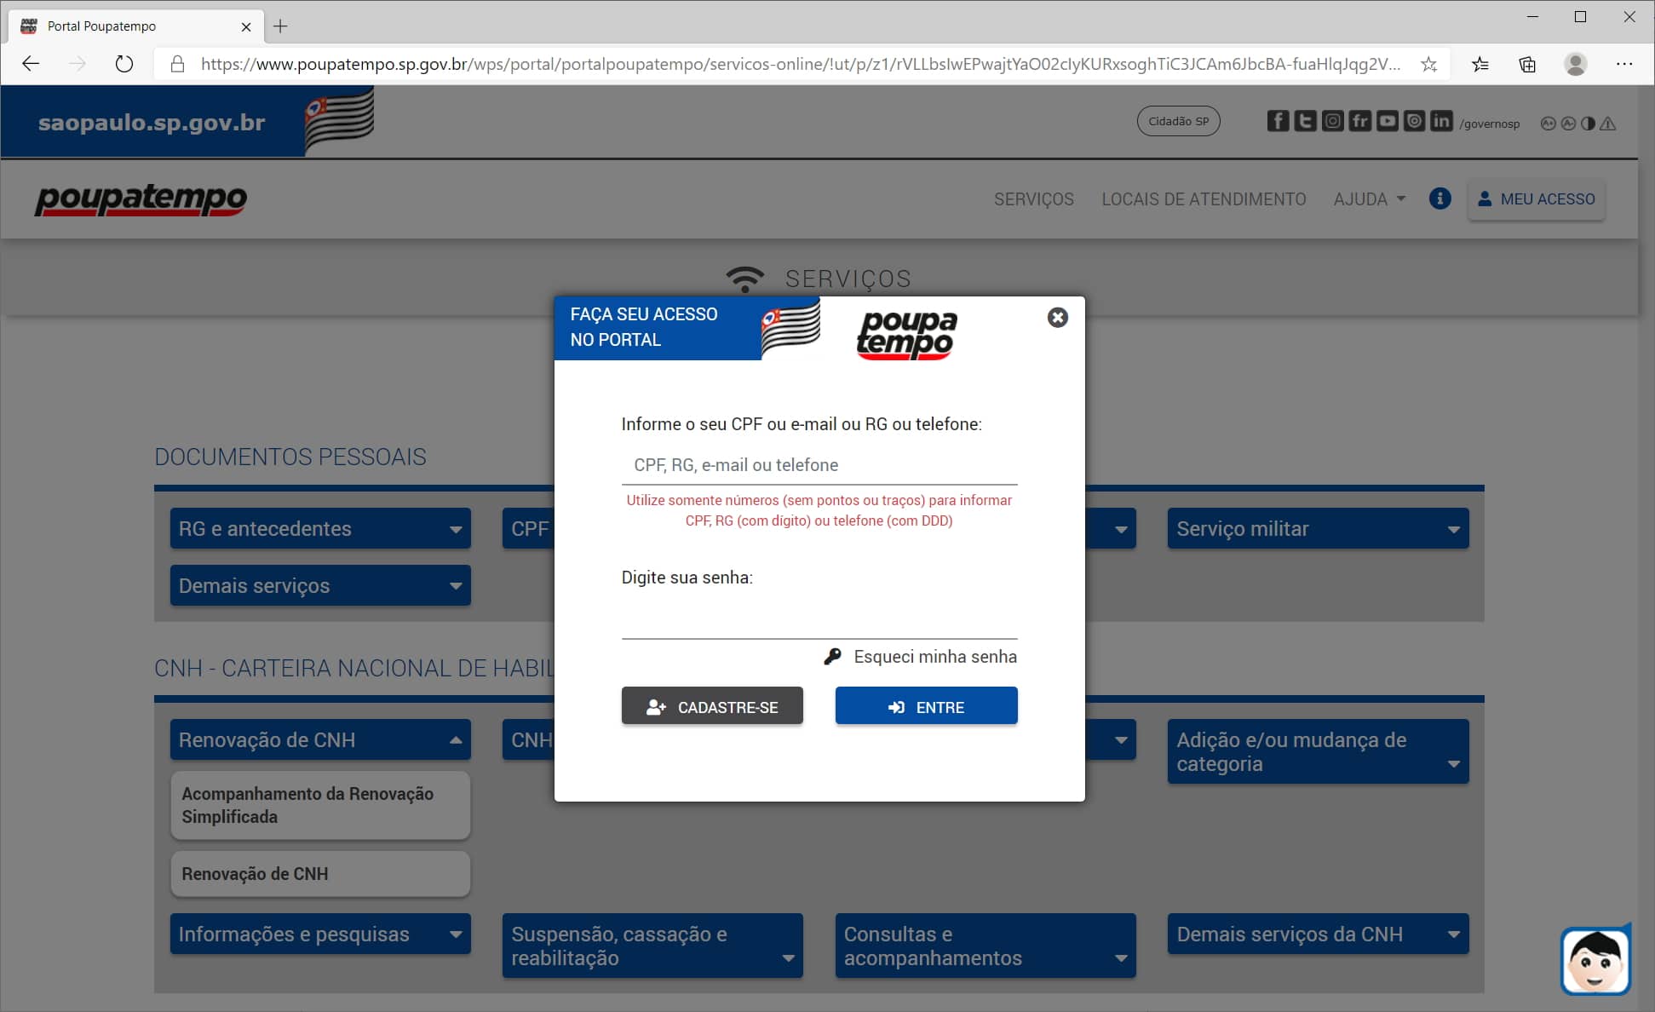Open the LOCAIS DE ATENDIMENTO menu item
1655x1012 pixels.
click(x=1204, y=199)
